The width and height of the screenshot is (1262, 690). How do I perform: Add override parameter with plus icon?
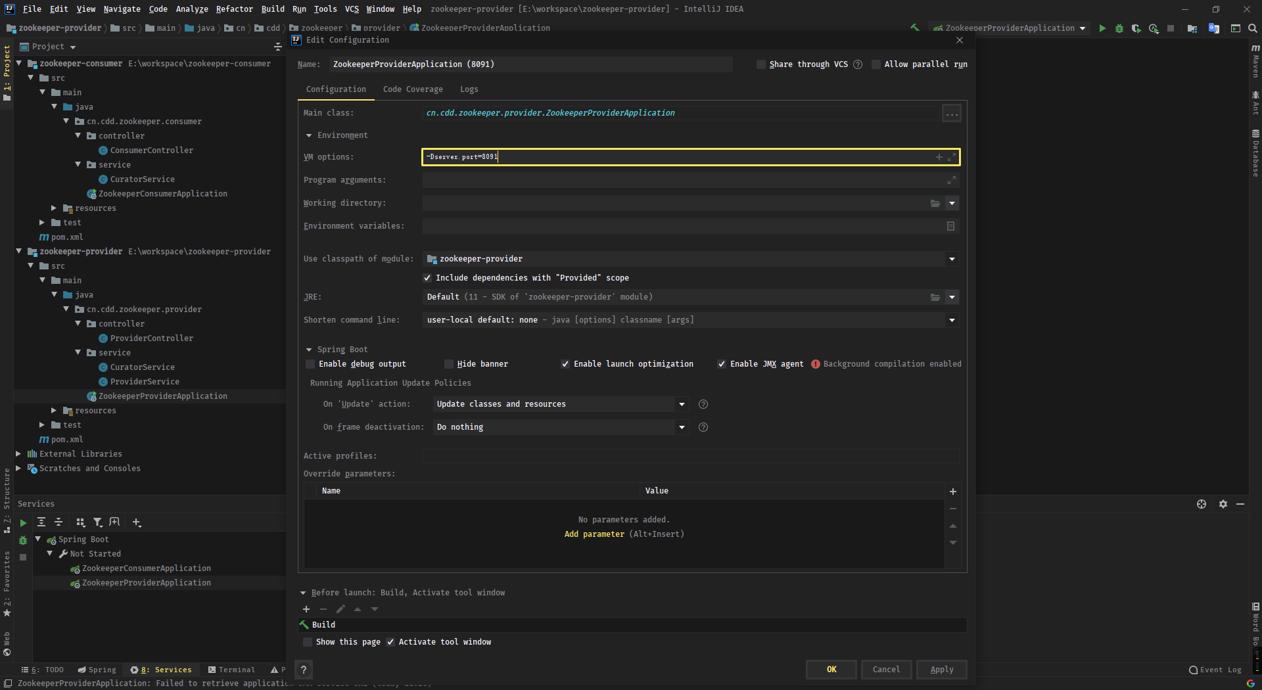click(x=953, y=492)
